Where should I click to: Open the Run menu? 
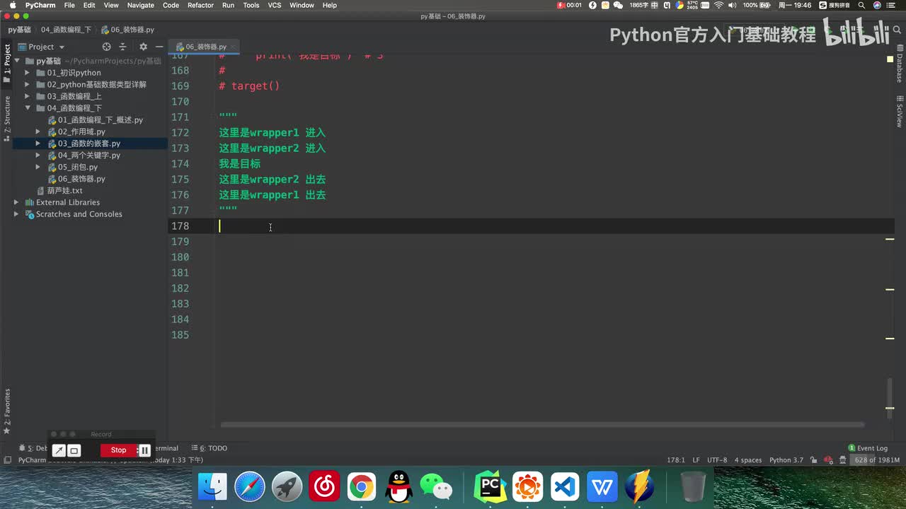228,5
